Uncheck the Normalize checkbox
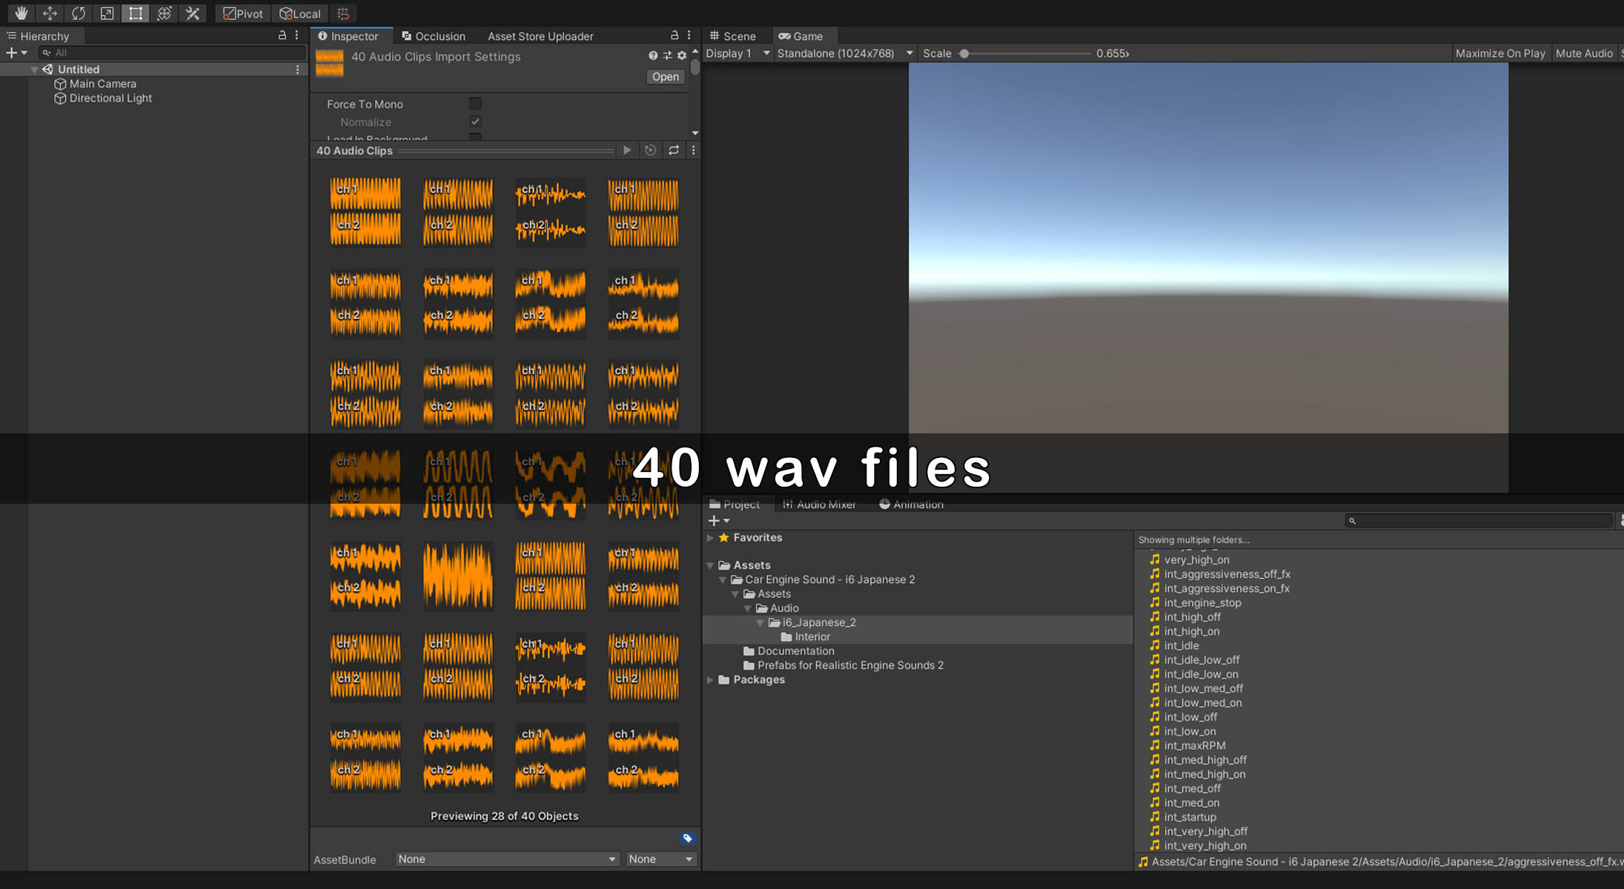Viewport: 1624px width, 889px height. 475,121
